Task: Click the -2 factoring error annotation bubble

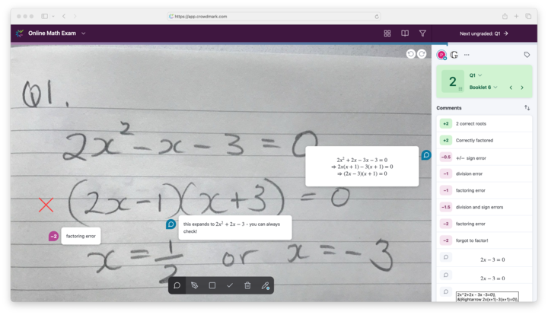Action: click(53, 237)
